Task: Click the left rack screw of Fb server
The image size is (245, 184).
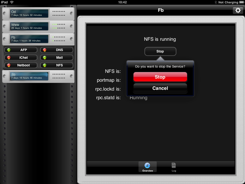Action: (x=5, y=39)
